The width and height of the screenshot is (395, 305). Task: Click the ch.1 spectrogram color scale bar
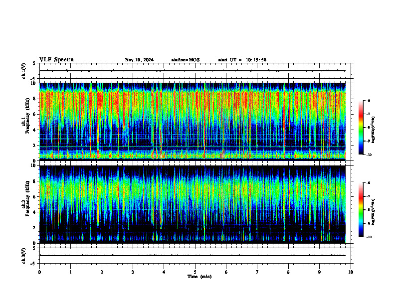361,128
